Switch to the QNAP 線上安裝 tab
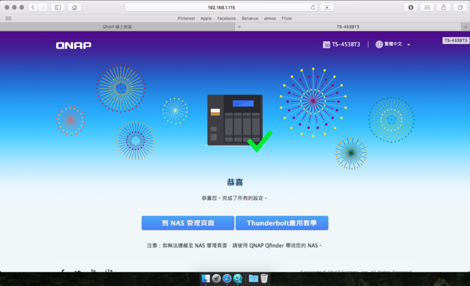The height and width of the screenshot is (286, 470). point(117,26)
